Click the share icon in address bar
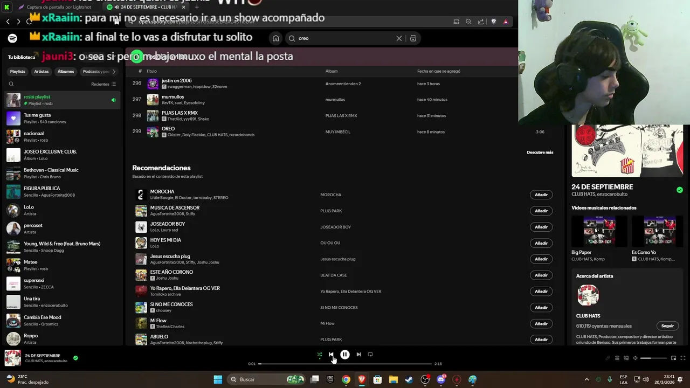690x388 pixels. point(480,22)
